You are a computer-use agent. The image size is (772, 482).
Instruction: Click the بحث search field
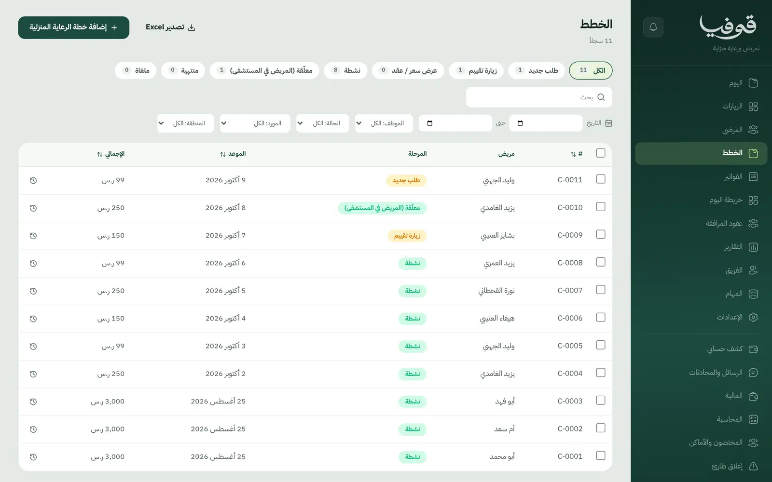539,97
